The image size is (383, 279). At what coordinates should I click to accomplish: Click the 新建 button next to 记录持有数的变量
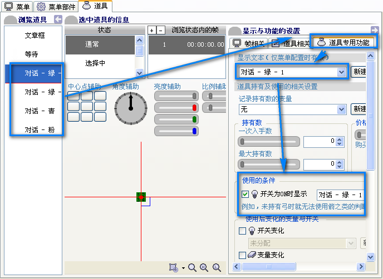click(359, 109)
